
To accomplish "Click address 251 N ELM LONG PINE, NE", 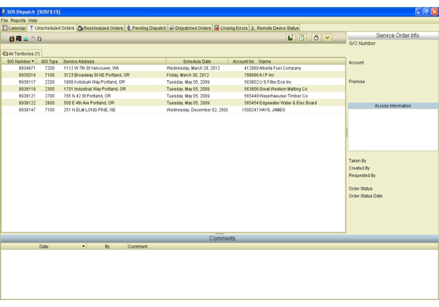I will tap(90, 110).
